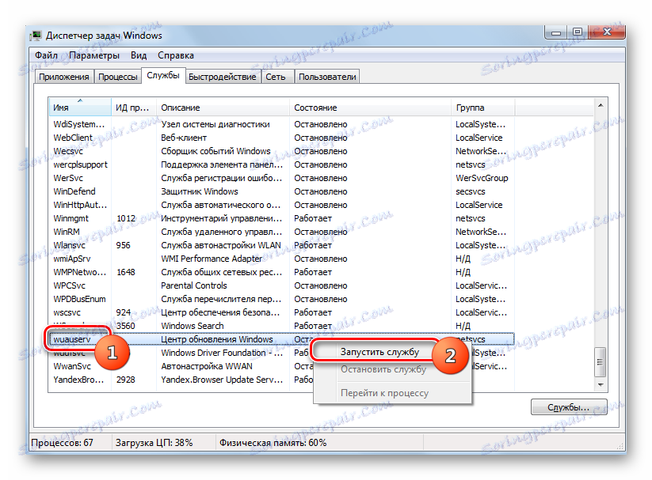Click the scrollbar down arrow
Image resolution: width=652 pixels, height=480 pixels.
[x=601, y=384]
